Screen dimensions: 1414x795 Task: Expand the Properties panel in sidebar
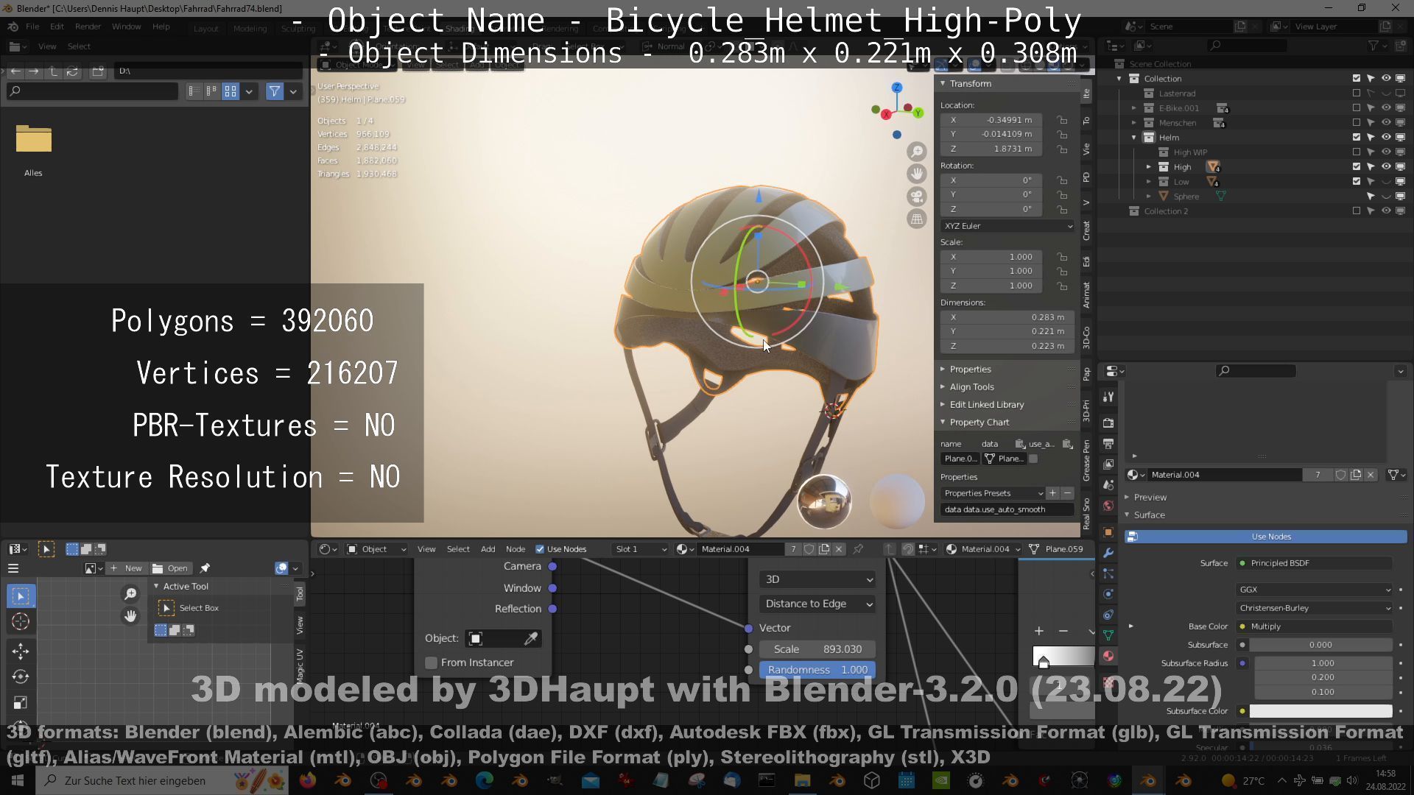click(x=971, y=370)
